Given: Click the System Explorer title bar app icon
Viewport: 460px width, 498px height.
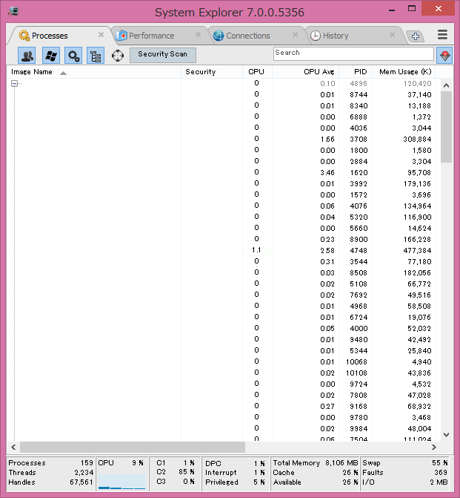Looking at the screenshot, I should pyautogui.click(x=13, y=12).
